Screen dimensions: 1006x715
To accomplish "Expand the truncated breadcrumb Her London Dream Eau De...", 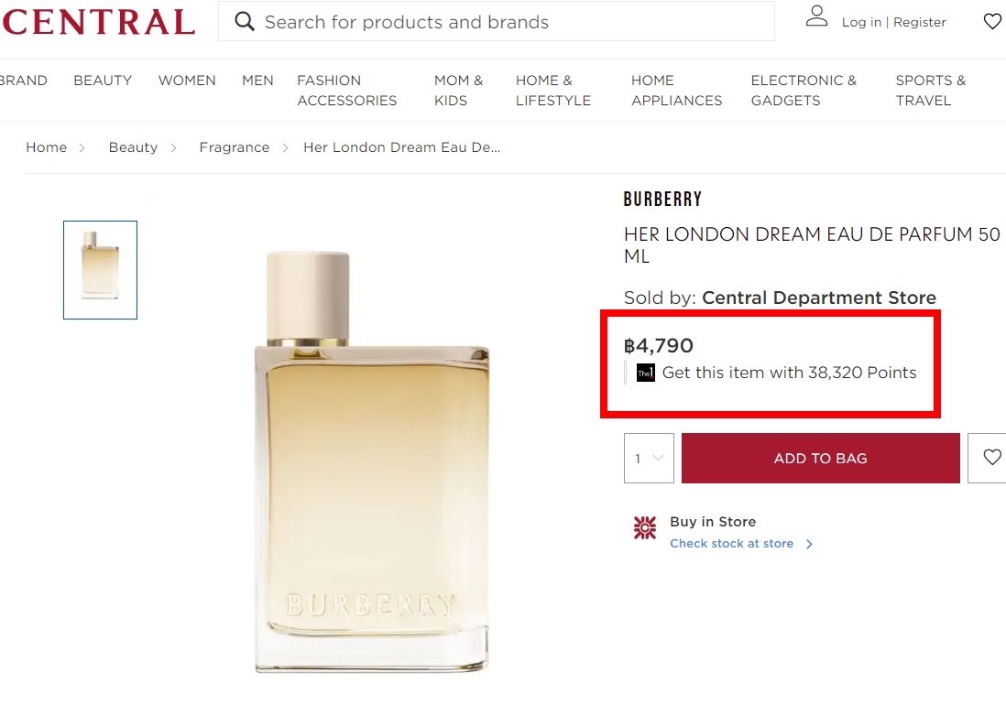I will [401, 146].
